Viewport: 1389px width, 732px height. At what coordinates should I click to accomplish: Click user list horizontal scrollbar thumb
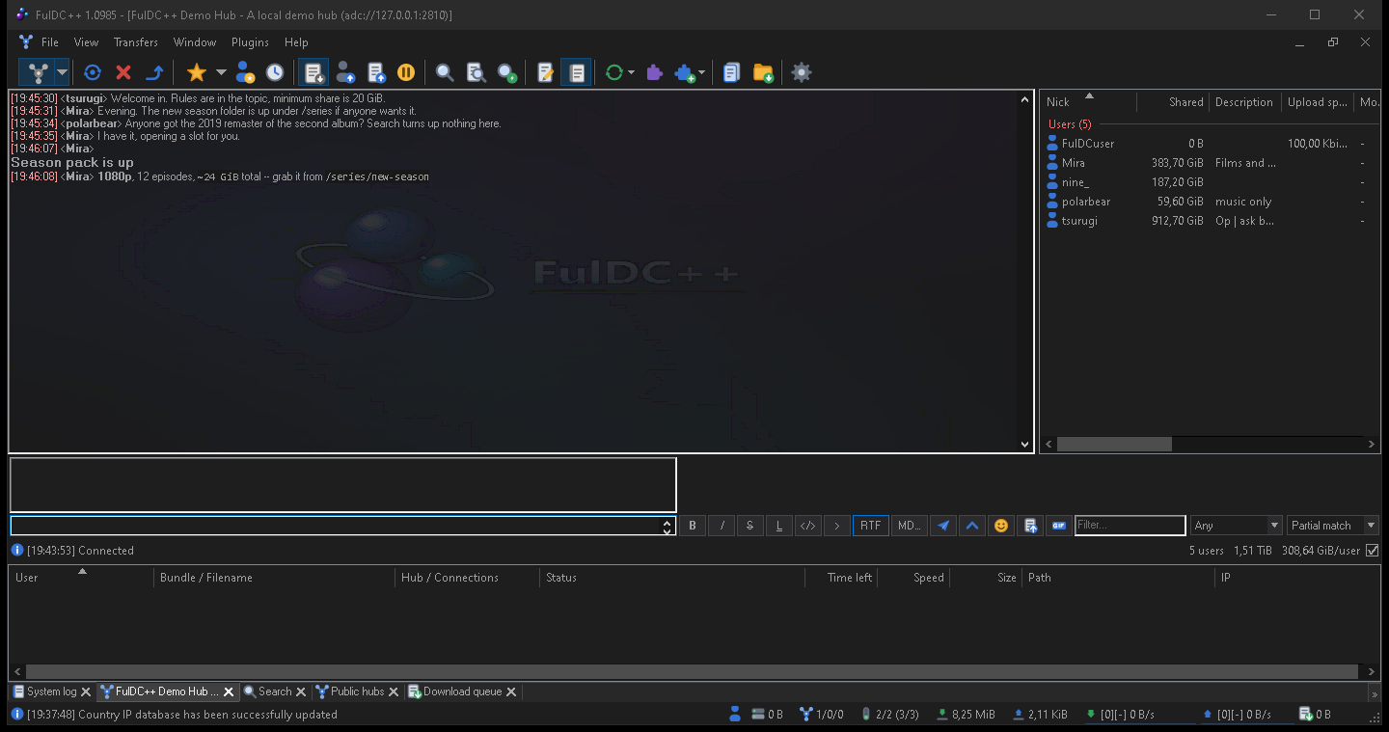1114,445
